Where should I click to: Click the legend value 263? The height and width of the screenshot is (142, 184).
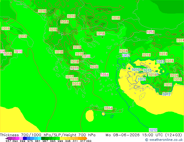pos(15,141)
